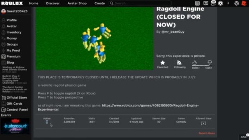249x140 pixels.
Task: Click the Robux balance number 3
Action: pyautogui.click(x=228, y=3)
